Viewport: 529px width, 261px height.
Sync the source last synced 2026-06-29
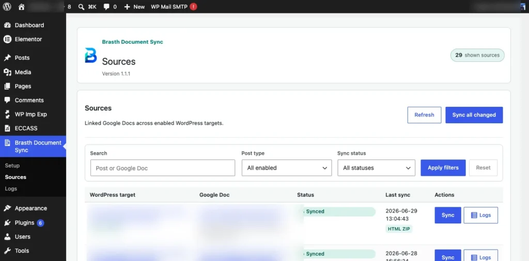[x=448, y=215]
